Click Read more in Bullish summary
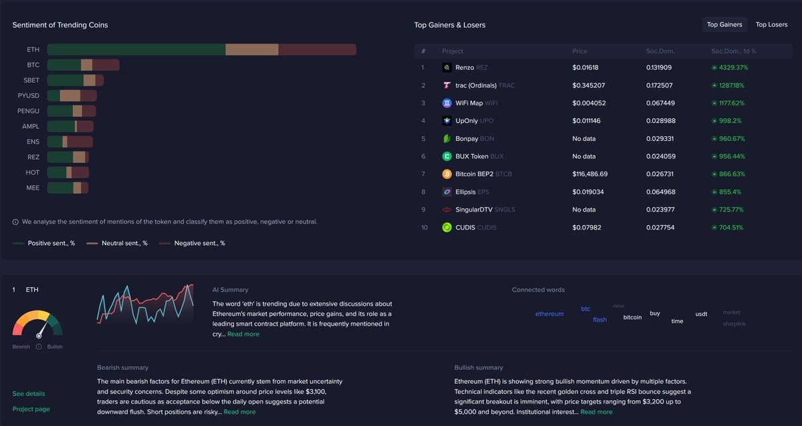Image resolution: width=802 pixels, height=426 pixels. coord(596,412)
